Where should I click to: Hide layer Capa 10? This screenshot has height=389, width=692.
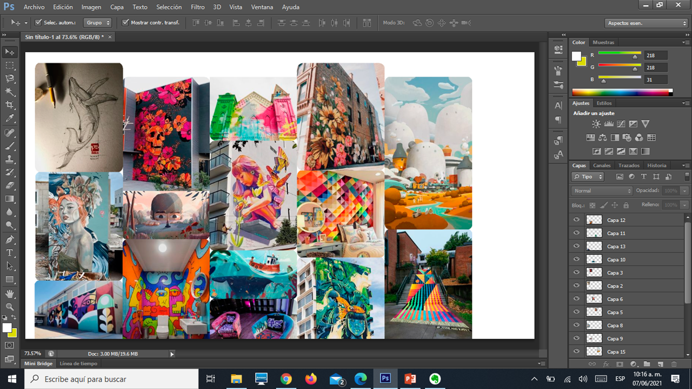(x=576, y=259)
